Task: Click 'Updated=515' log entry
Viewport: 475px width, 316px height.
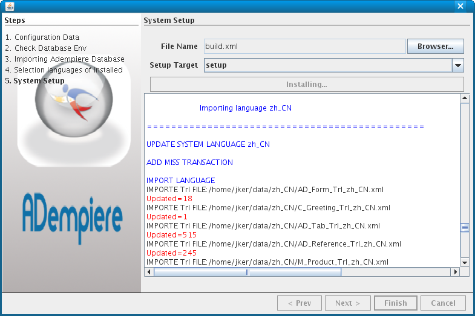Action: (x=171, y=235)
